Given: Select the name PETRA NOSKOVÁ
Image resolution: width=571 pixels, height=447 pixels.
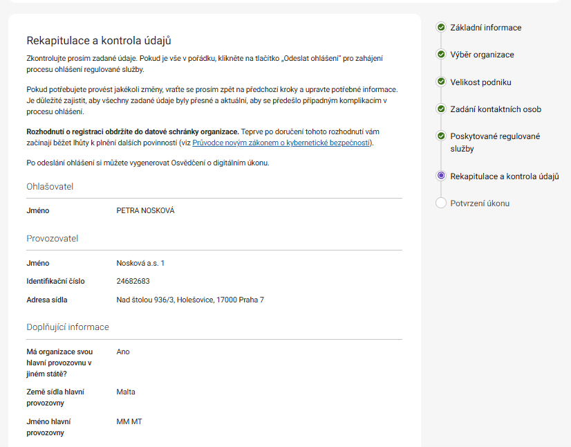Looking at the screenshot, I should (145, 210).
